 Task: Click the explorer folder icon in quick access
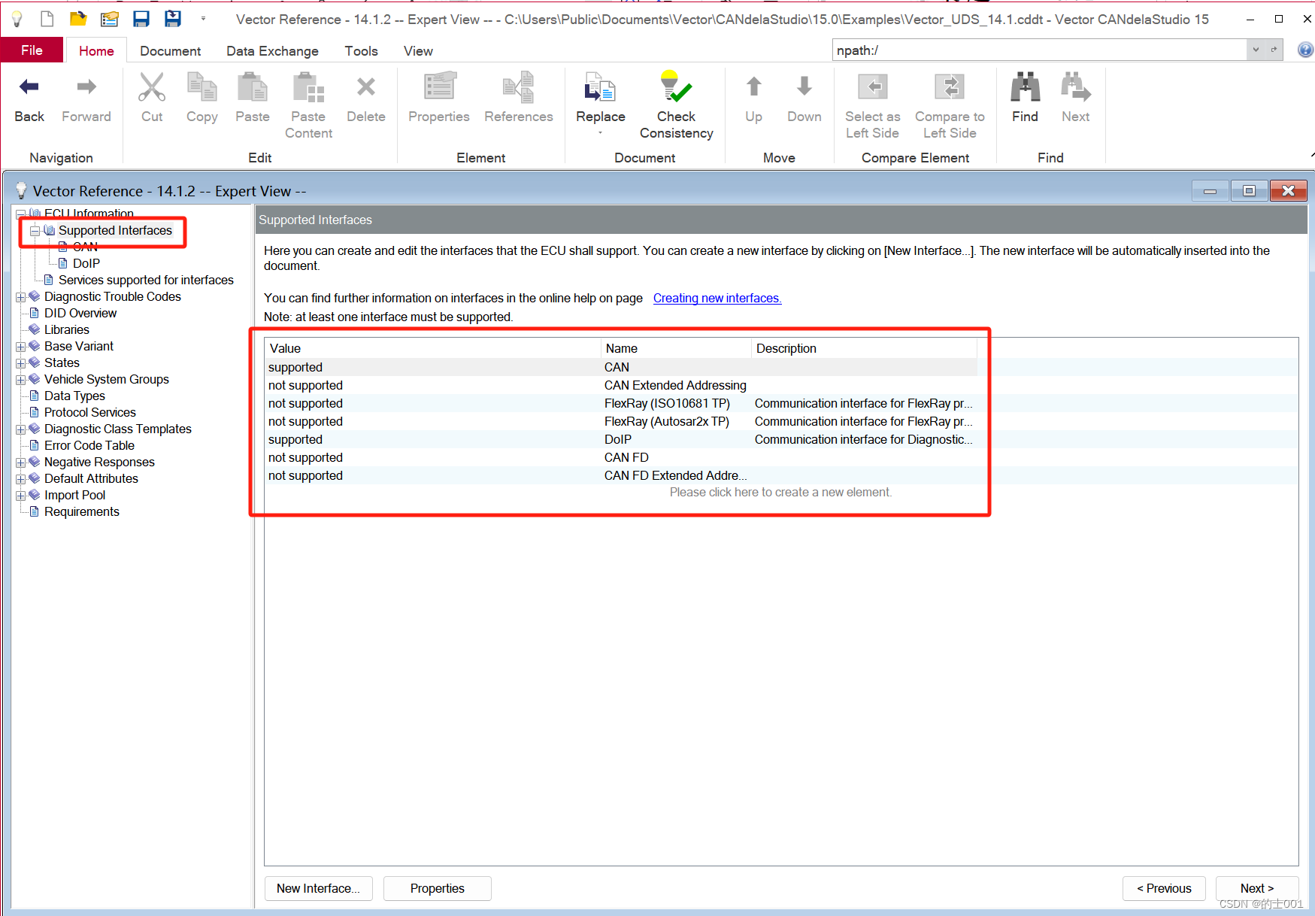[110, 19]
